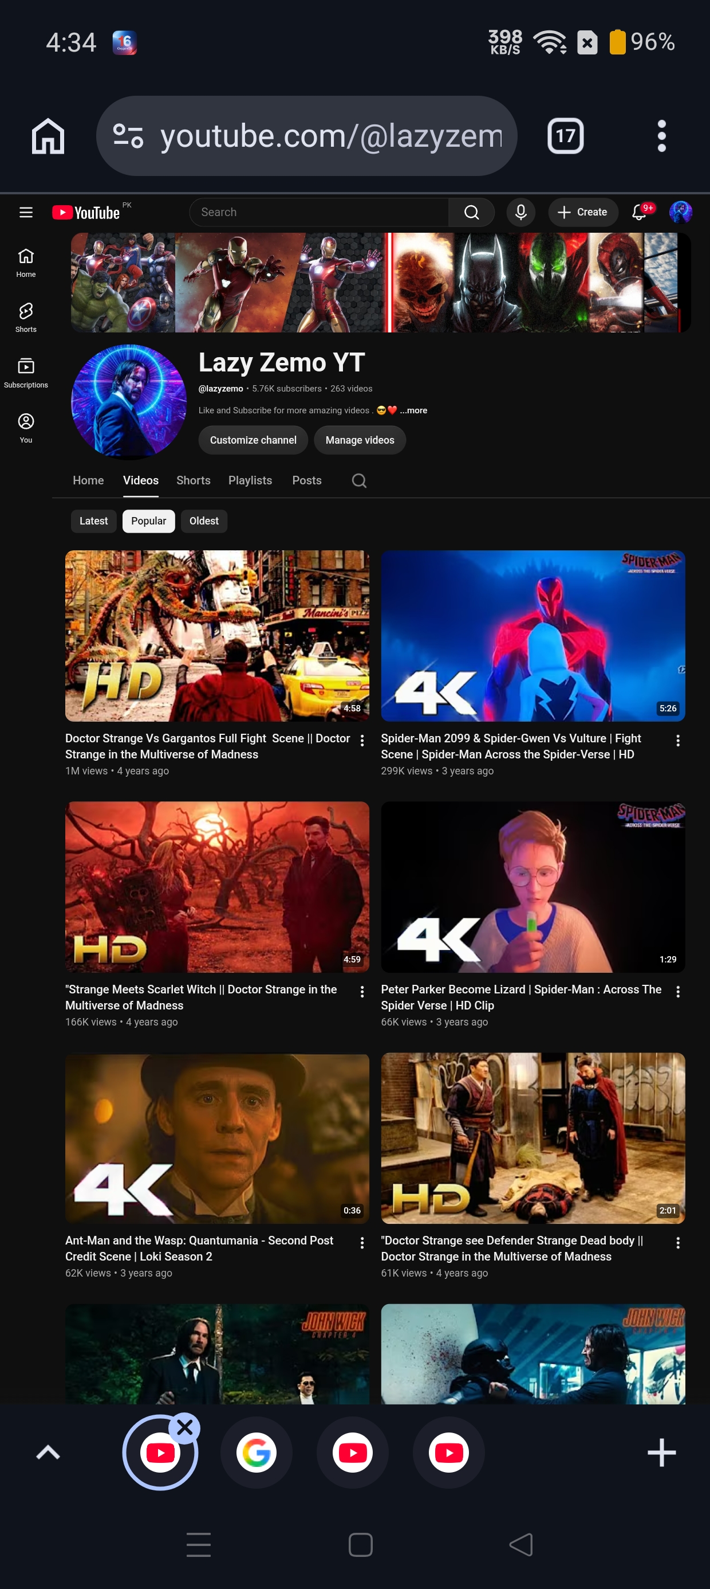Click the channel banner image
This screenshot has height=1589, width=710.
click(380, 283)
